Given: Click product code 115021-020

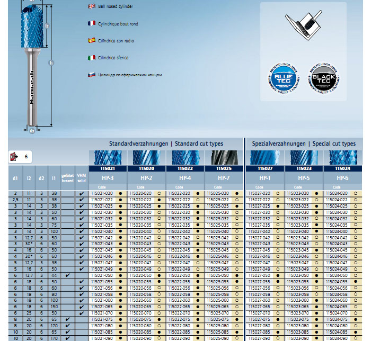Looking at the screenshot, I should click(x=102, y=194).
